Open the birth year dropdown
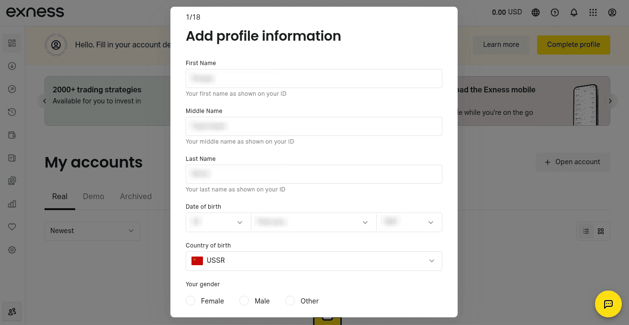Screen dimensions: 629x325 (x=409, y=222)
